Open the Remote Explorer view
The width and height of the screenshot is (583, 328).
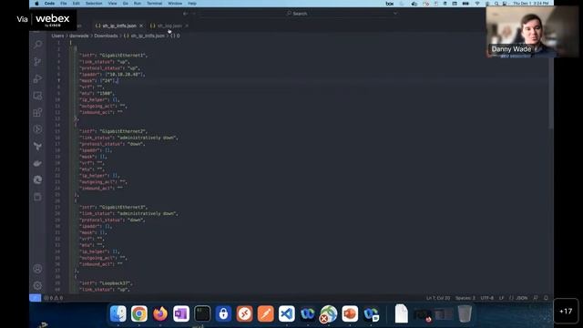(x=37, y=96)
